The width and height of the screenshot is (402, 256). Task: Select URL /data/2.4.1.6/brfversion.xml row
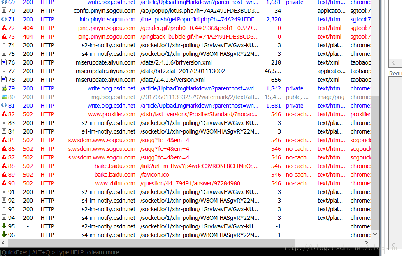click(x=176, y=62)
